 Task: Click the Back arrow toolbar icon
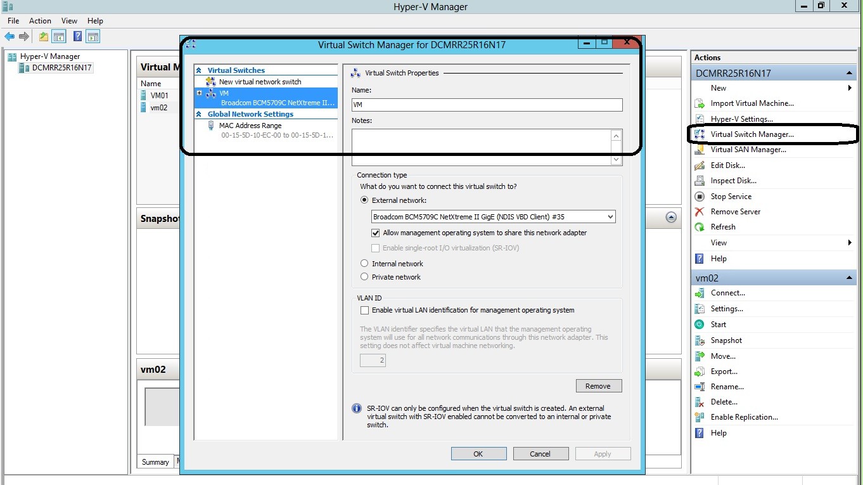(x=10, y=37)
